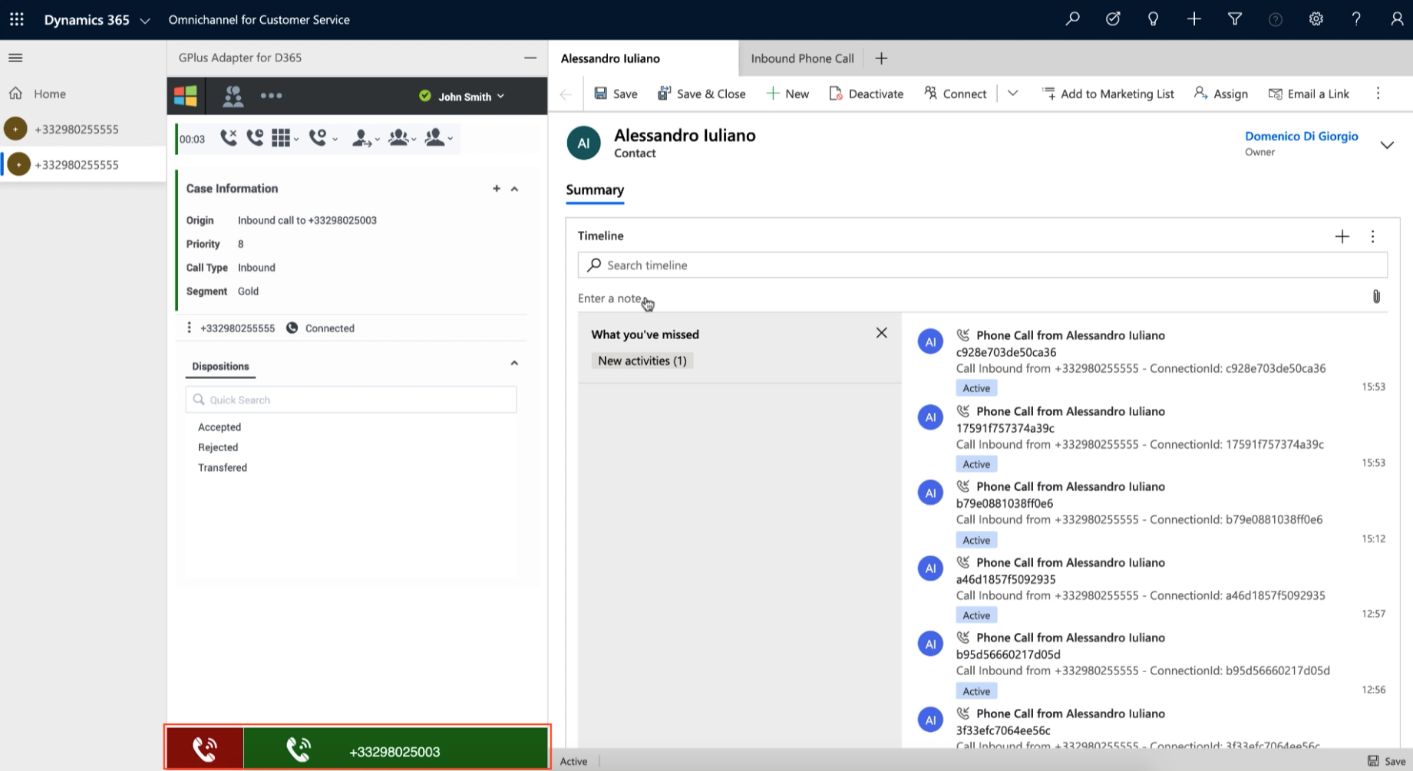Open the user account profile icon
The image size is (1413, 771).
1397,19
